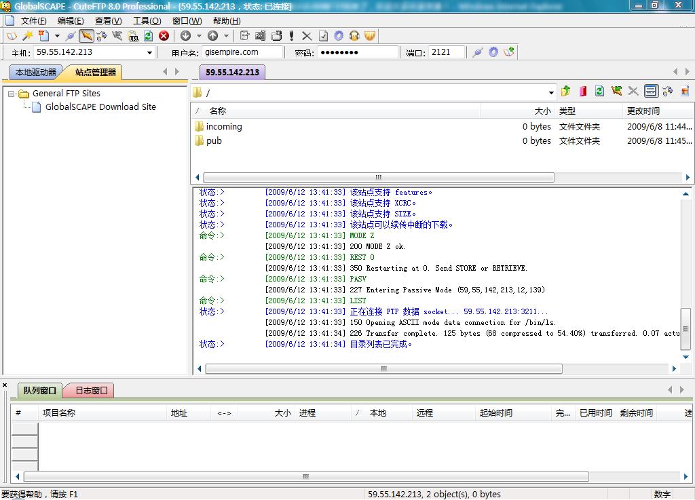Open the 编辑(E) menu

71,21
